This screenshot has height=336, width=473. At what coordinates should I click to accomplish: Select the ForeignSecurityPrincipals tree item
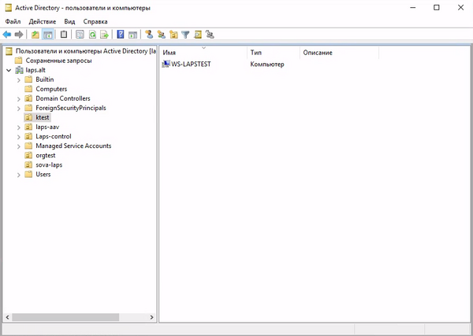[x=71, y=108]
